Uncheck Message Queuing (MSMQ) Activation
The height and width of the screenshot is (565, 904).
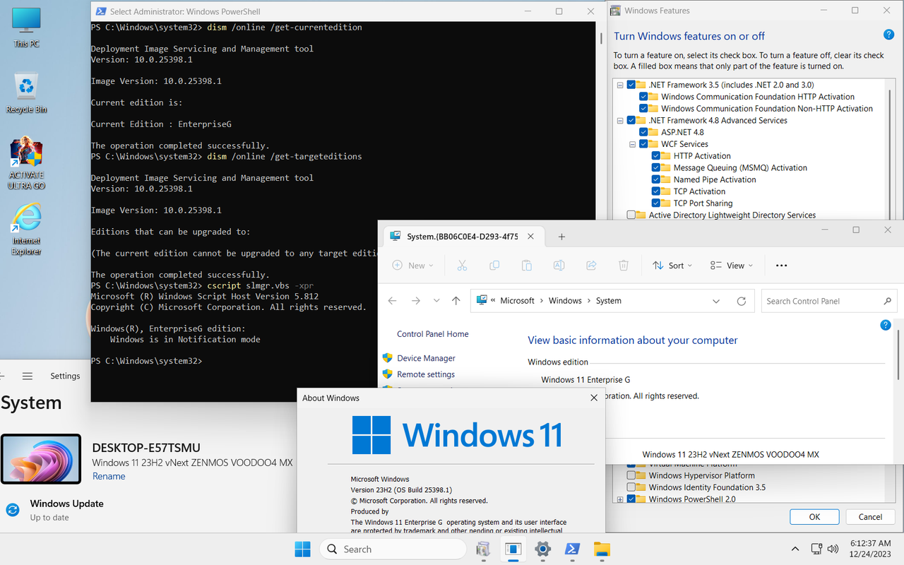coord(656,168)
